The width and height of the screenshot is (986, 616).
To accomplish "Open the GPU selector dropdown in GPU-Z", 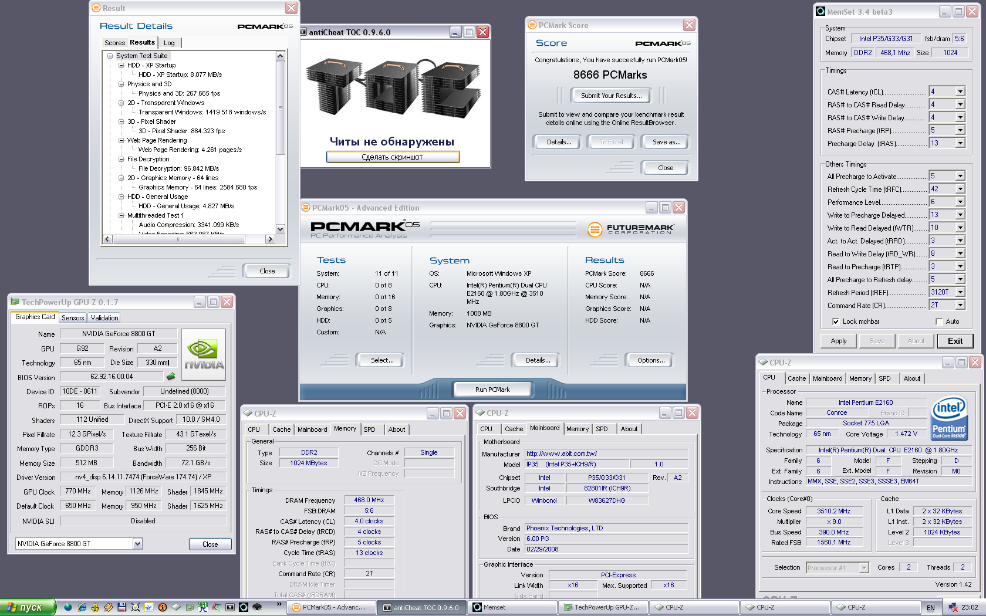I will click(137, 544).
